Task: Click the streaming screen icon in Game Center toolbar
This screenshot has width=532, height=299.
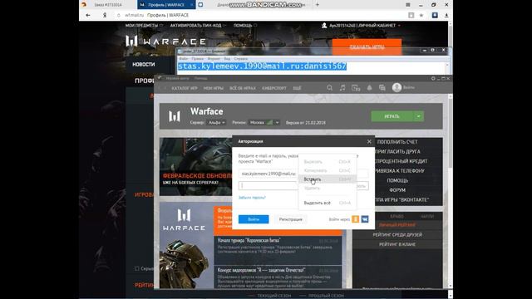Action: pyautogui.click(x=356, y=88)
